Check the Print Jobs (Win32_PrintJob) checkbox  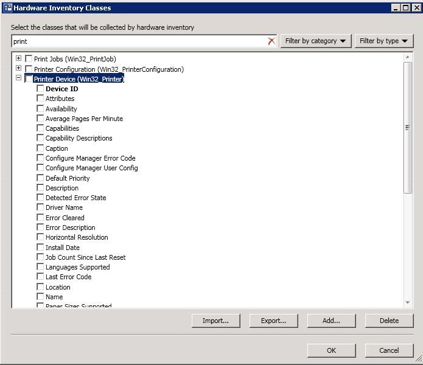[29, 58]
